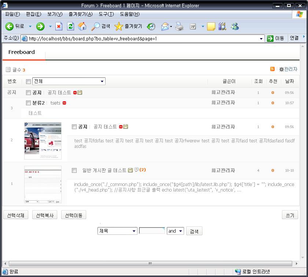
Task: Check the box for 분류2 tsets post
Action: click(29, 103)
